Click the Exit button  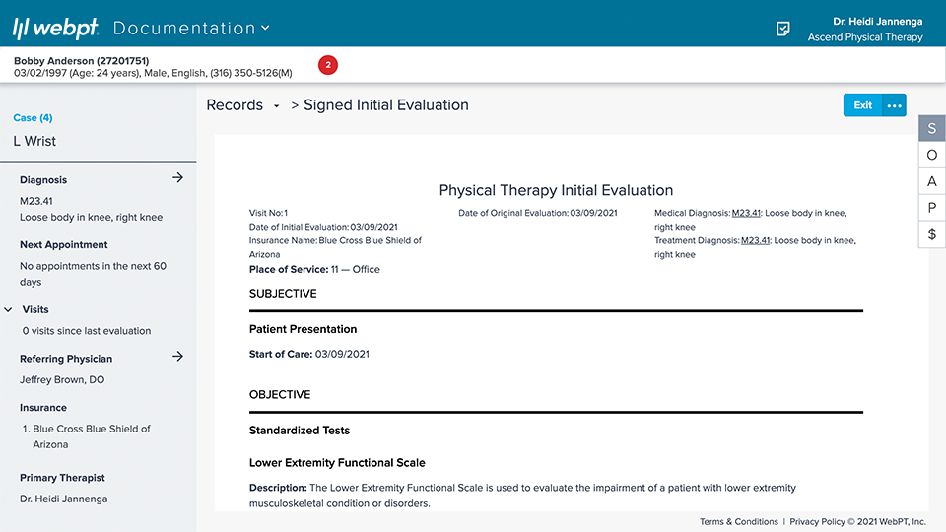[862, 105]
